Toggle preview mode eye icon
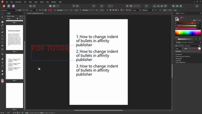The image size is (202, 114). coord(94,6)
